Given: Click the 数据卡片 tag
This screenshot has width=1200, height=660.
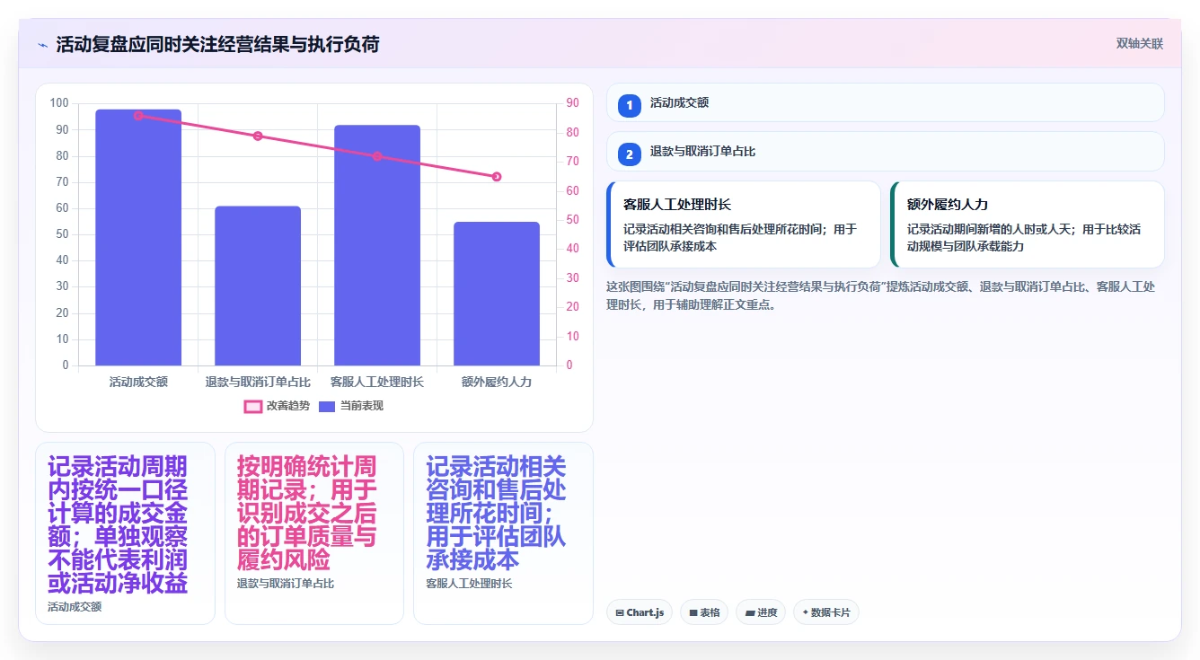Looking at the screenshot, I should pos(826,612).
